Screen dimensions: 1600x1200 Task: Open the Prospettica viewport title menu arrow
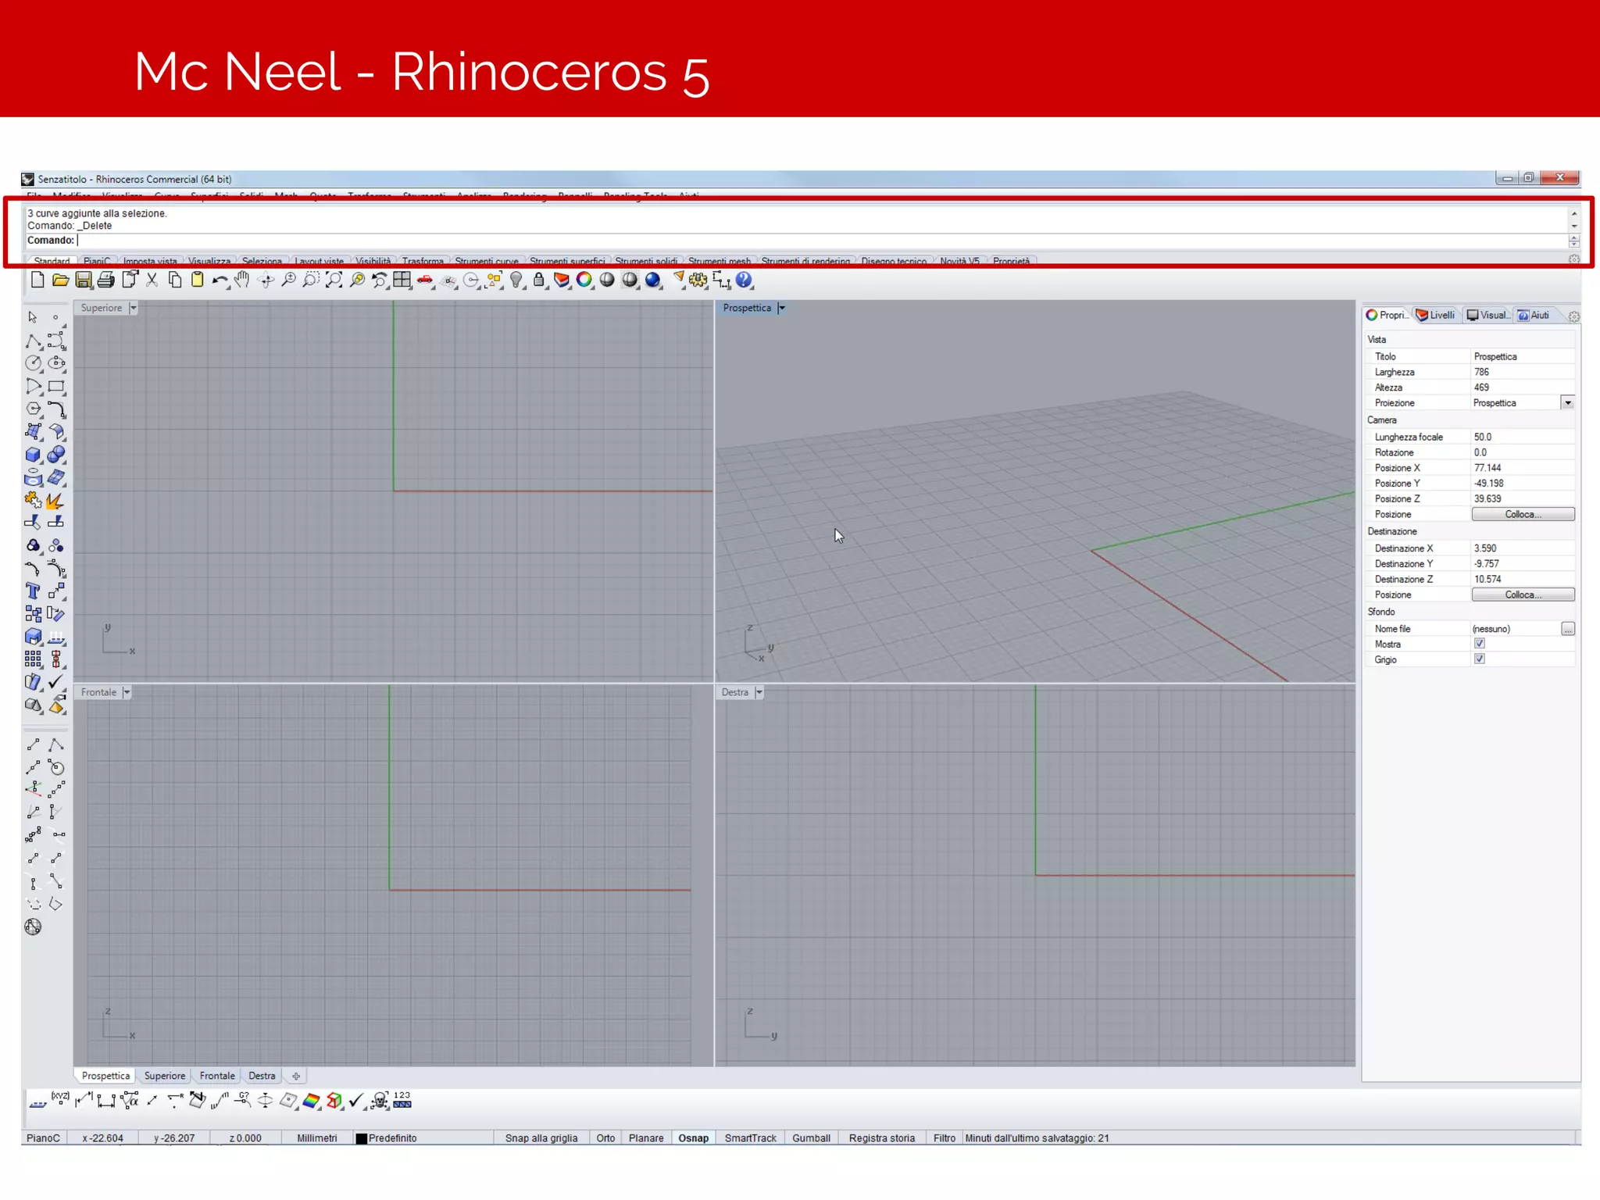click(781, 308)
